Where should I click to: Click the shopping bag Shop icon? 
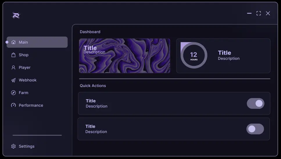point(13,55)
